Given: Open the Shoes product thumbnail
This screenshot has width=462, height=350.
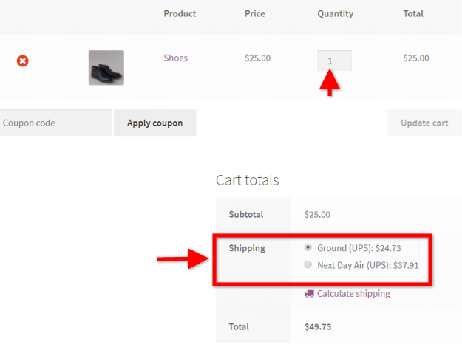Looking at the screenshot, I should click(106, 68).
